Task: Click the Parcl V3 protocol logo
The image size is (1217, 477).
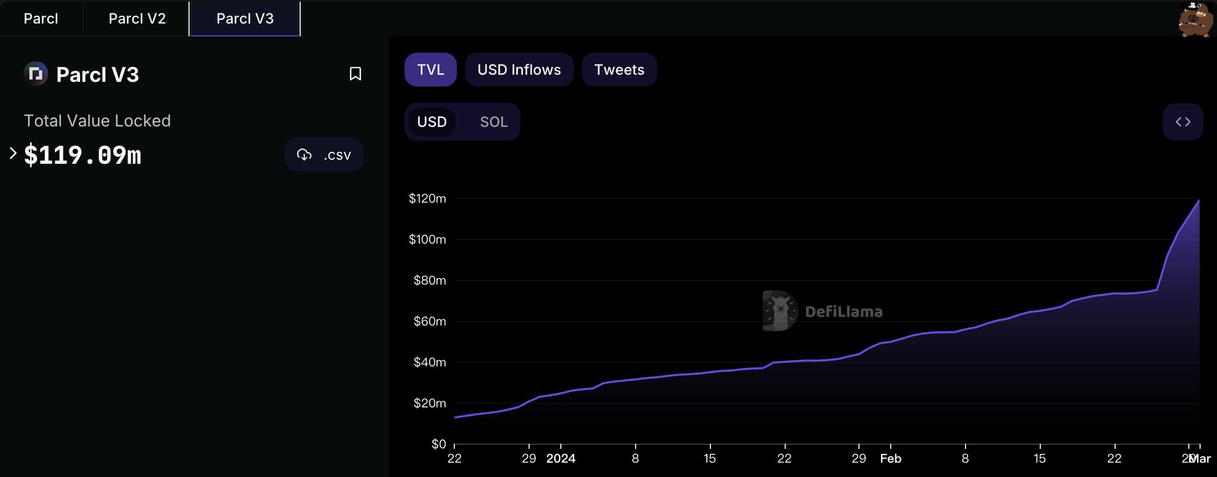Action: [x=36, y=74]
